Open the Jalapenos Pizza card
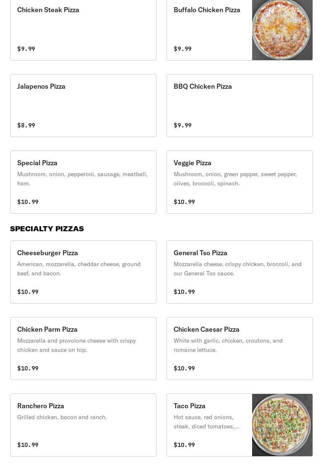This screenshot has width=323, height=465. tap(83, 106)
